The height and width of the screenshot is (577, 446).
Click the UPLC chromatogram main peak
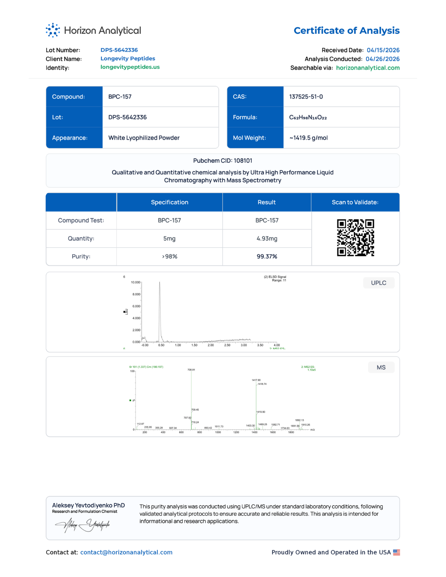(x=160, y=311)
